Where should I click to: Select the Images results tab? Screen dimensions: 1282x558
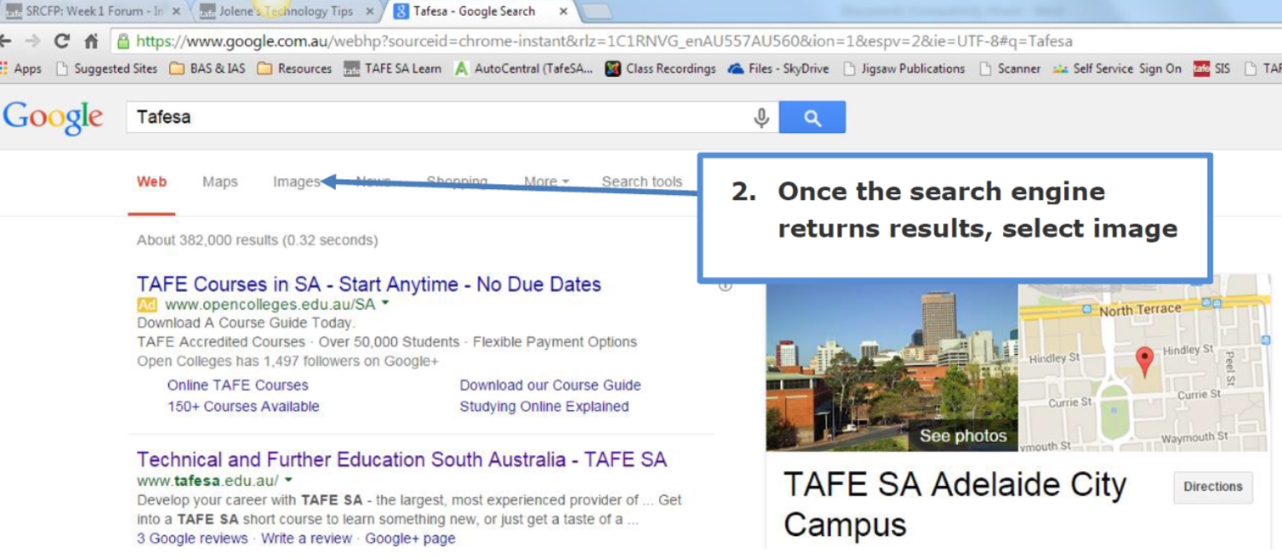(296, 182)
